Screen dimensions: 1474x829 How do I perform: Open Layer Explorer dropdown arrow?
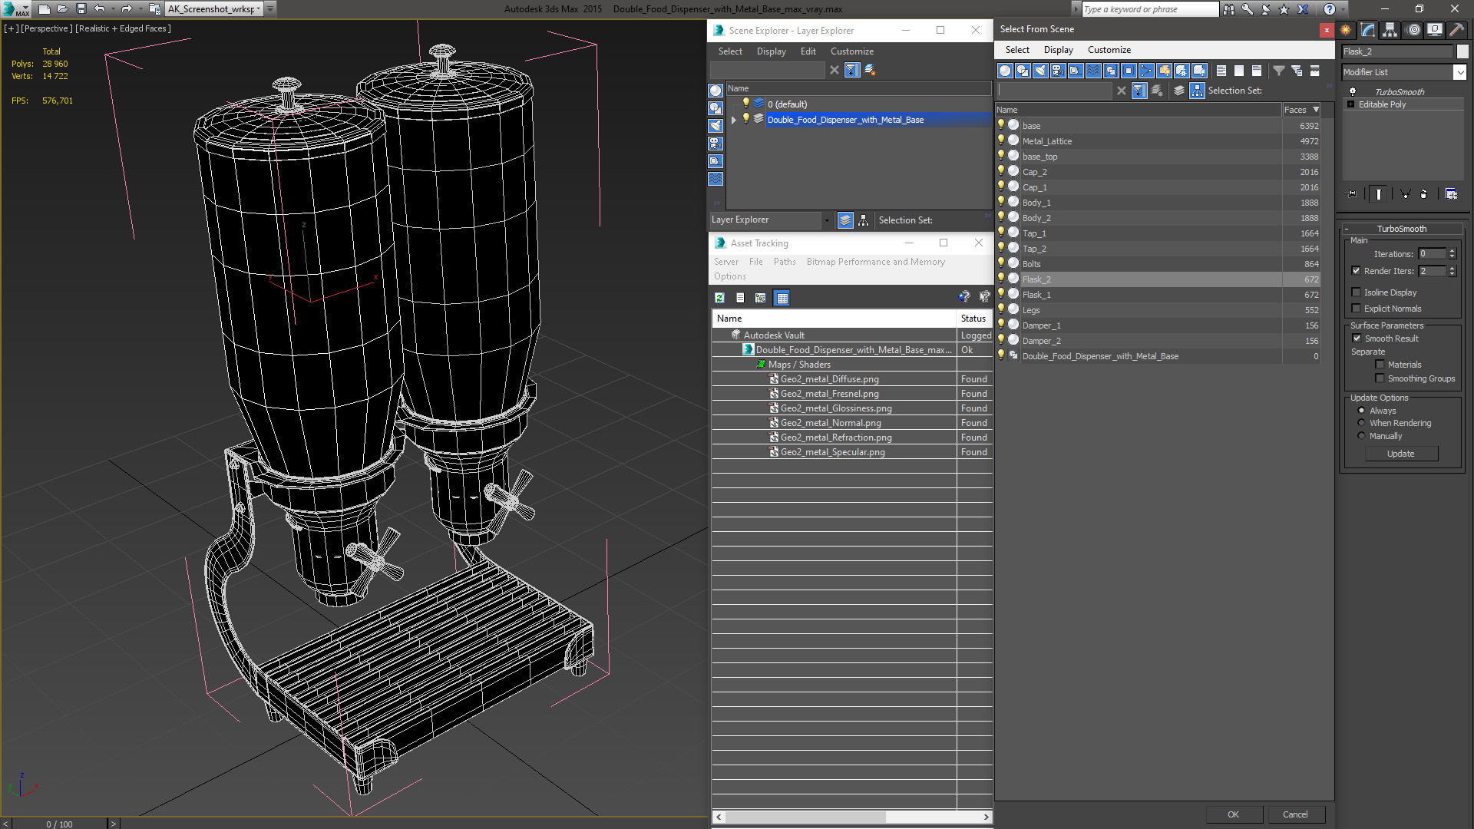tap(827, 220)
